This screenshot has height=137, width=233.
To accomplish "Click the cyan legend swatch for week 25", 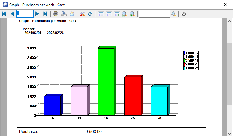I will pos(184,68).
